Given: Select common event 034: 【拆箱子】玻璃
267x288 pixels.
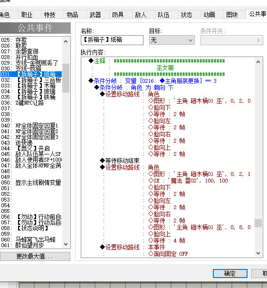Looking at the screenshot, I should (31, 91).
